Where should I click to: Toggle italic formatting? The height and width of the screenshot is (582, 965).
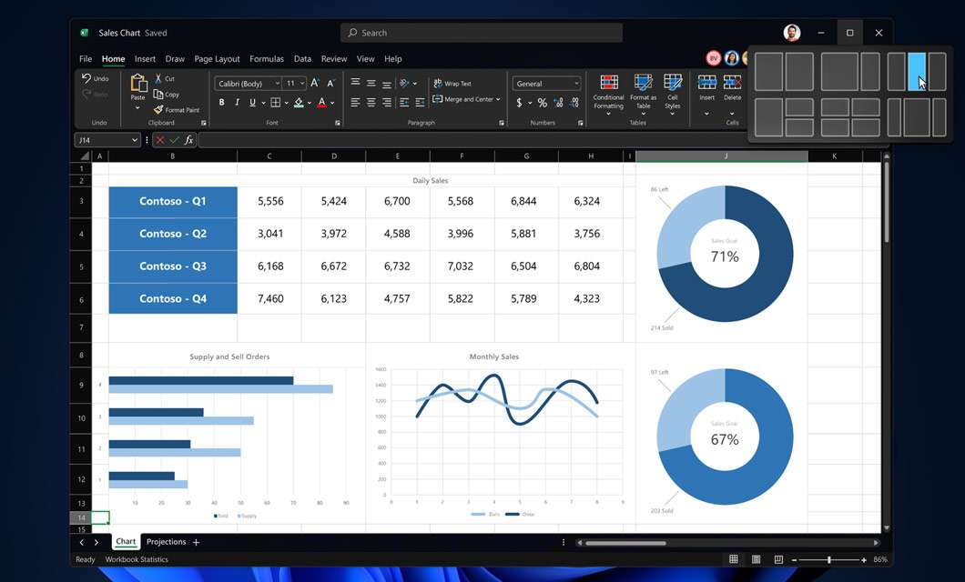237,103
